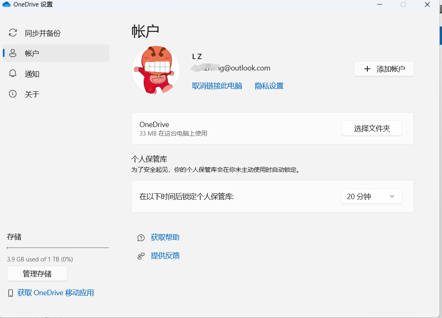The height and width of the screenshot is (318, 442).
Task: Click the plus icon in 添加帐户 button
Action: point(367,69)
